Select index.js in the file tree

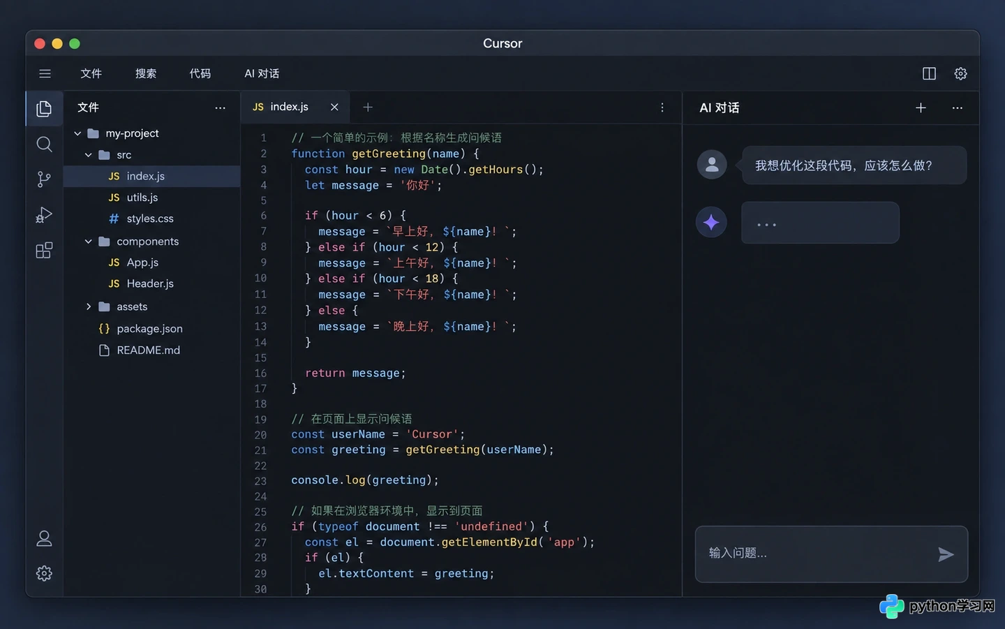point(152,176)
